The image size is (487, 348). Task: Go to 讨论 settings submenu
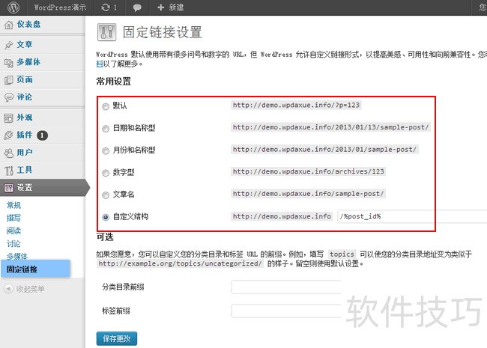pyautogui.click(x=13, y=244)
